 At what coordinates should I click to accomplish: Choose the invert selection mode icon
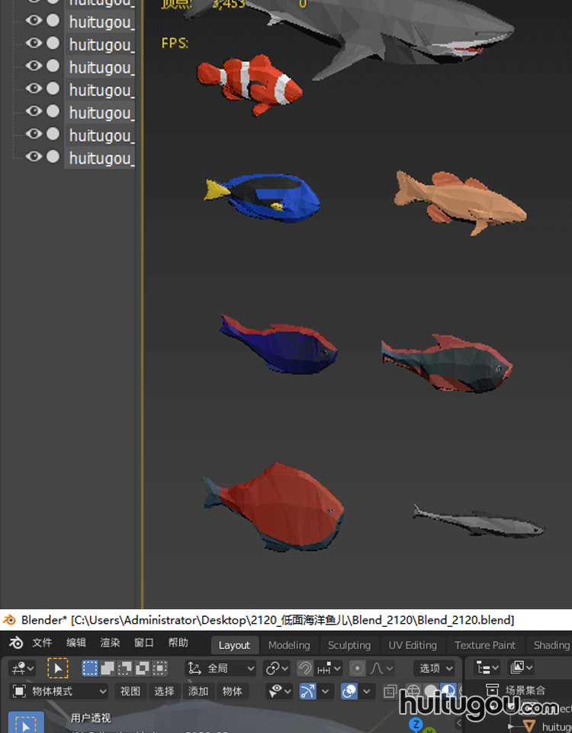[x=142, y=669]
